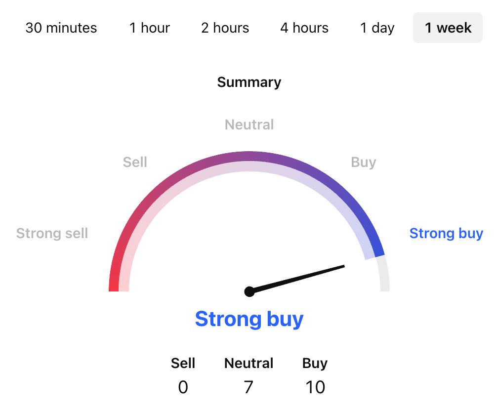Open the 2 hours timeframe tab

point(225,28)
